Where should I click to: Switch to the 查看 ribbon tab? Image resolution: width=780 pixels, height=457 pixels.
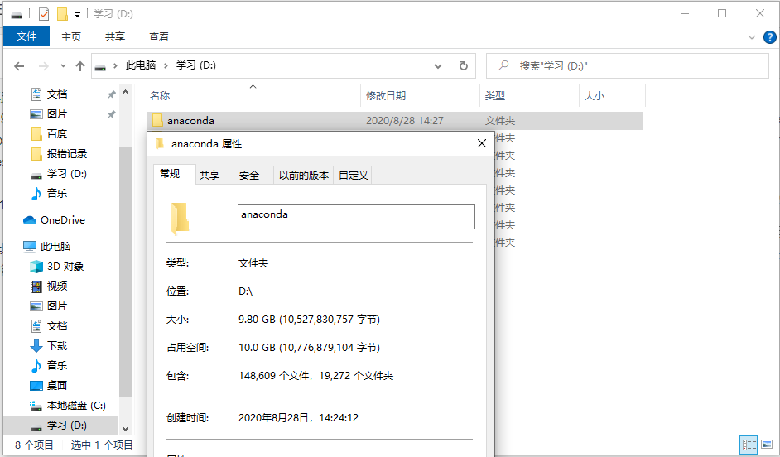click(159, 36)
